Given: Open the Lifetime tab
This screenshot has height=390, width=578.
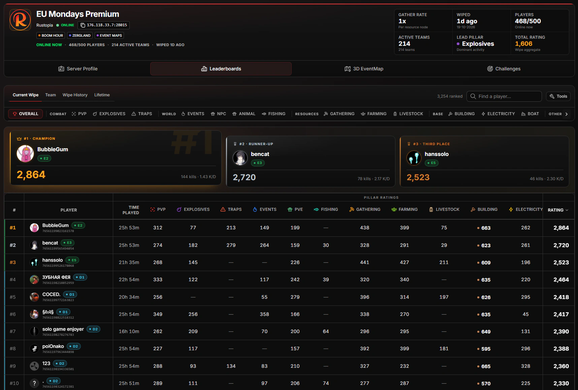Looking at the screenshot, I should point(102,95).
